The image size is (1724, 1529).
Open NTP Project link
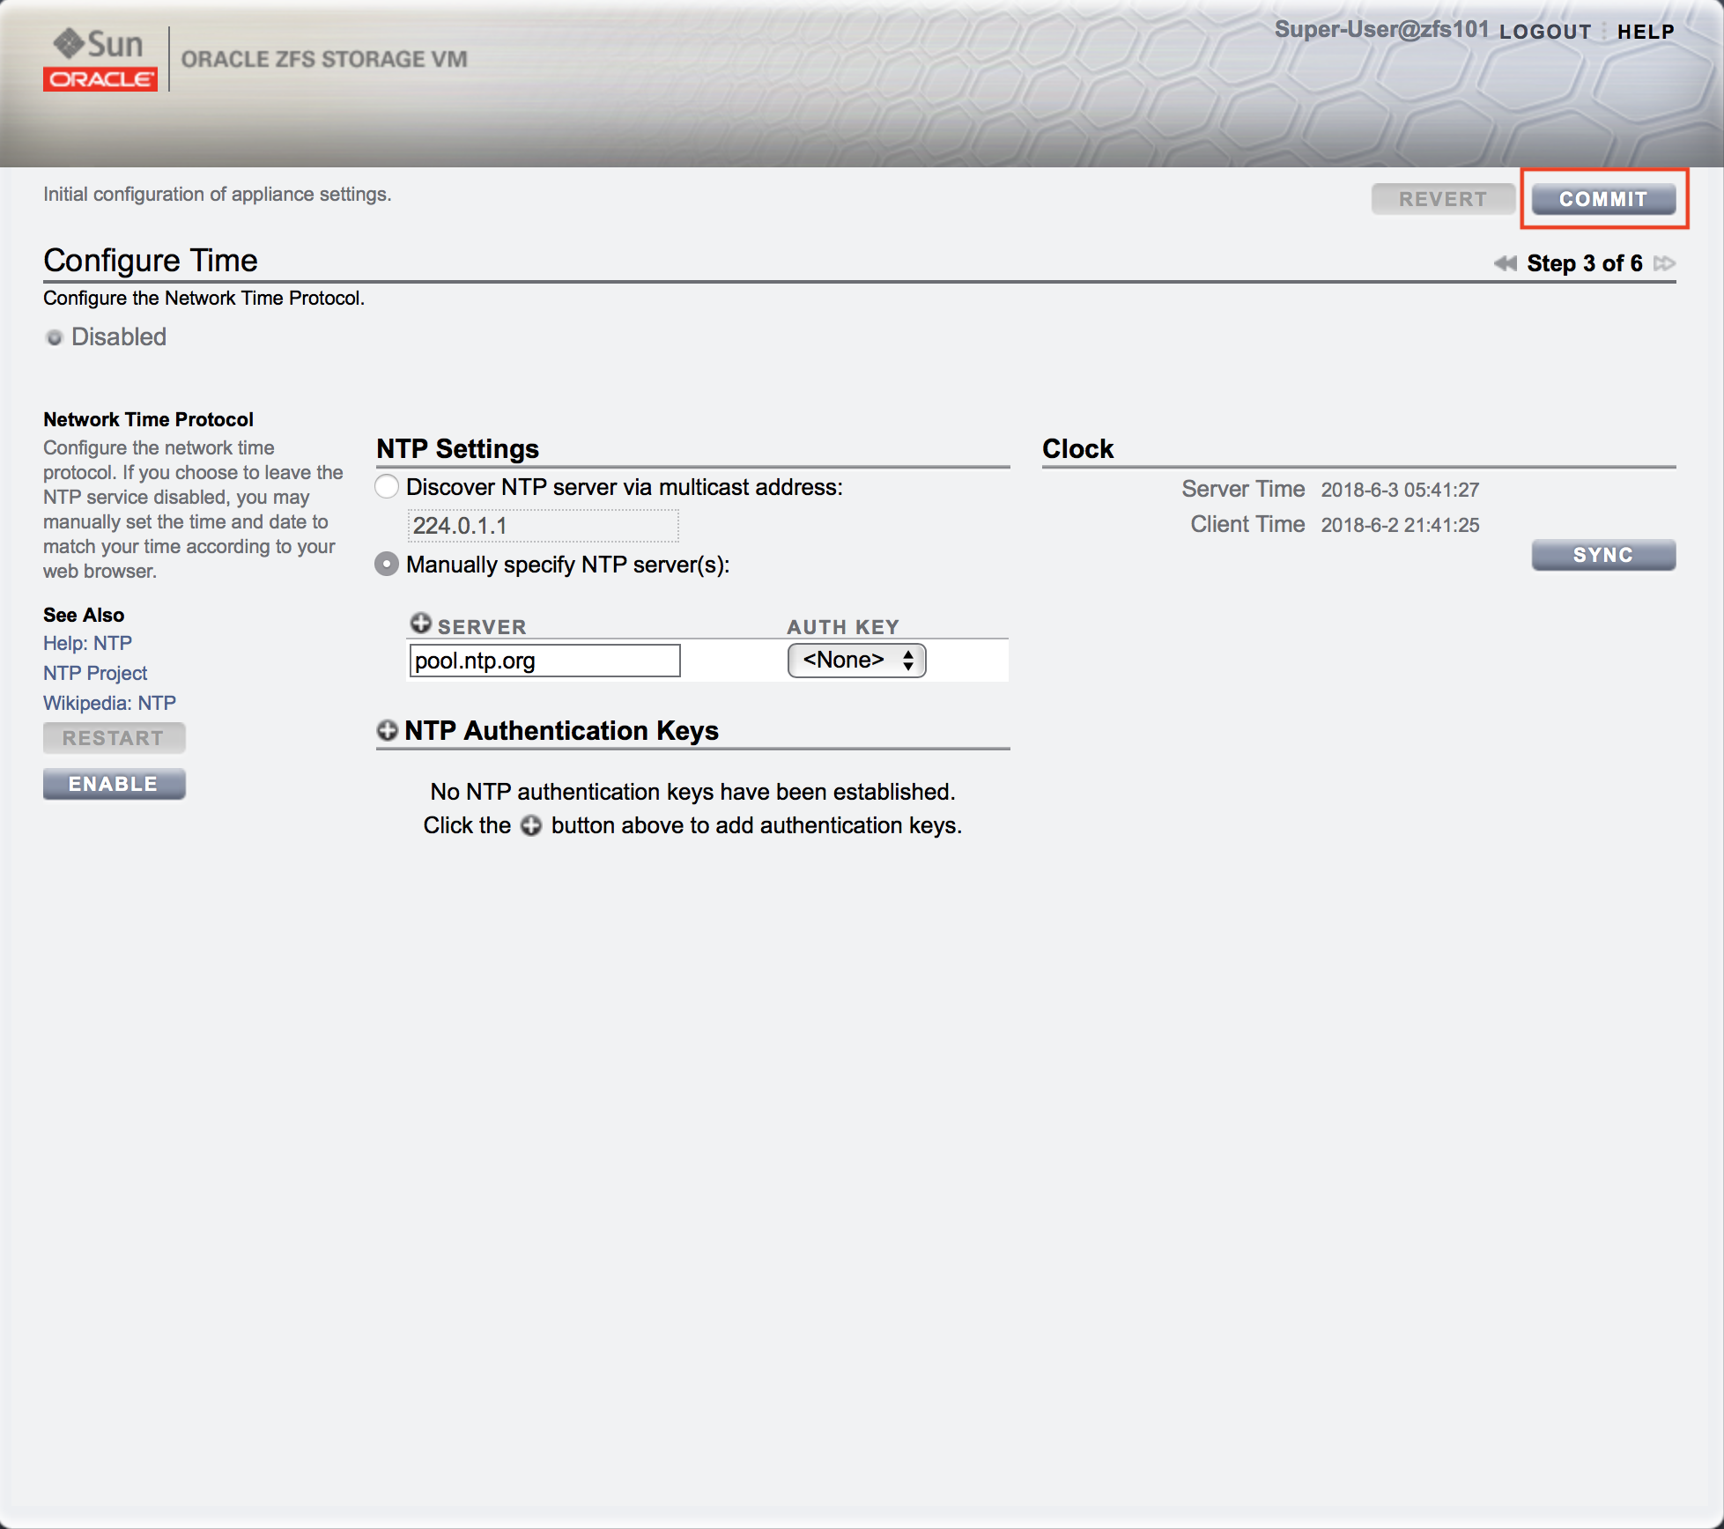click(95, 673)
